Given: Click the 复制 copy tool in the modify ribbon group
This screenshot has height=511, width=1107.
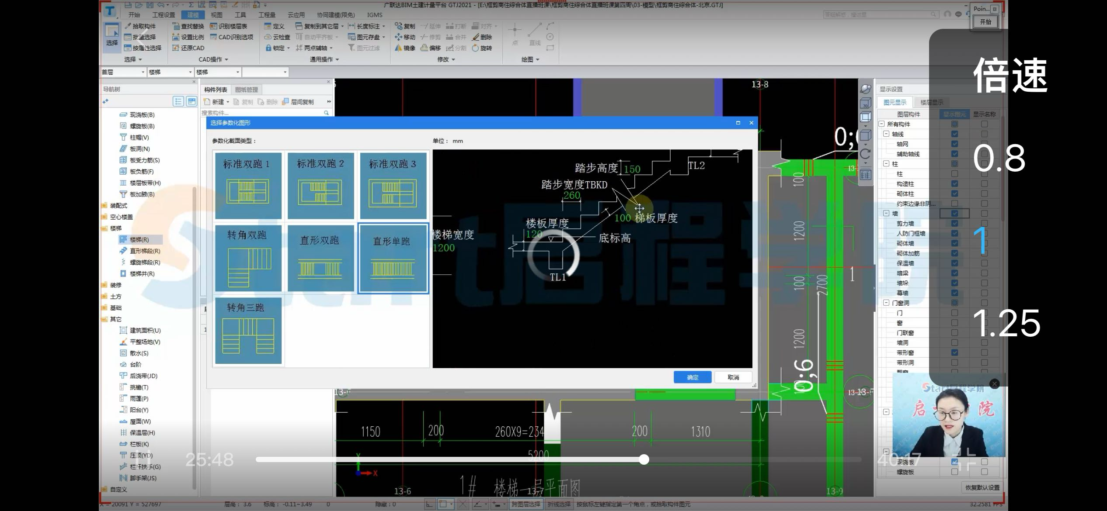Looking at the screenshot, I should [x=405, y=26].
